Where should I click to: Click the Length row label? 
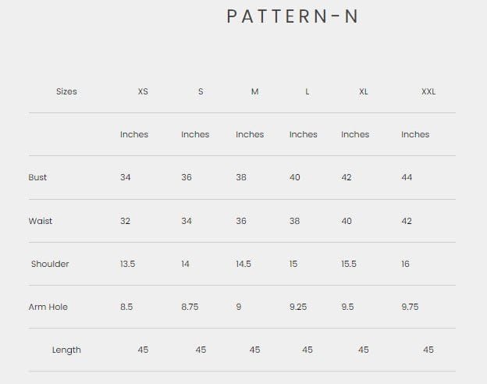(x=66, y=350)
